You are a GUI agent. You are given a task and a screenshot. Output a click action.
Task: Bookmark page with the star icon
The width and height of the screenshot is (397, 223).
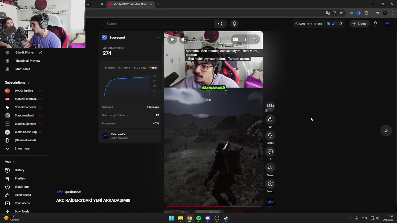coord(341,13)
